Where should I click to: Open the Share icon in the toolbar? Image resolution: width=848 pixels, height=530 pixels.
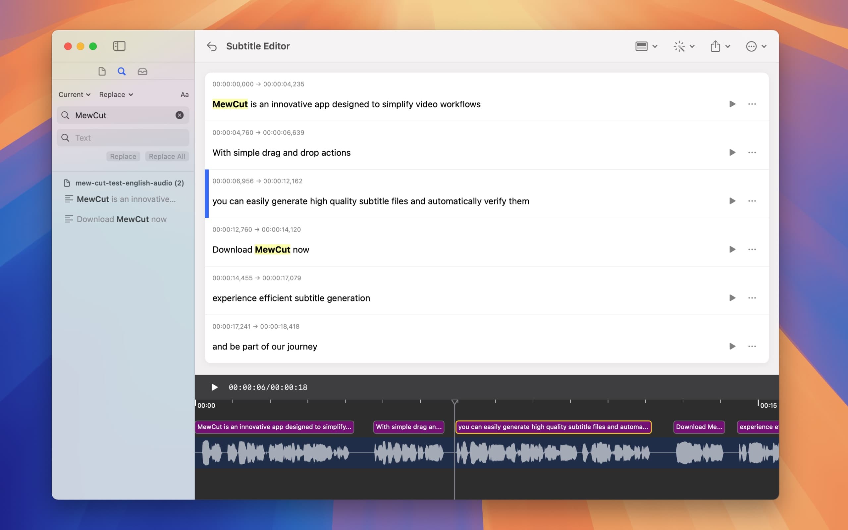[715, 46]
